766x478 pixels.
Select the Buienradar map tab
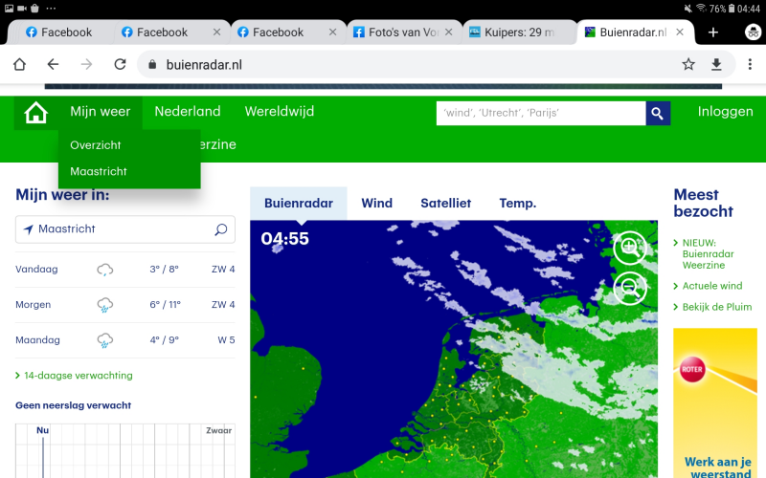(x=299, y=203)
